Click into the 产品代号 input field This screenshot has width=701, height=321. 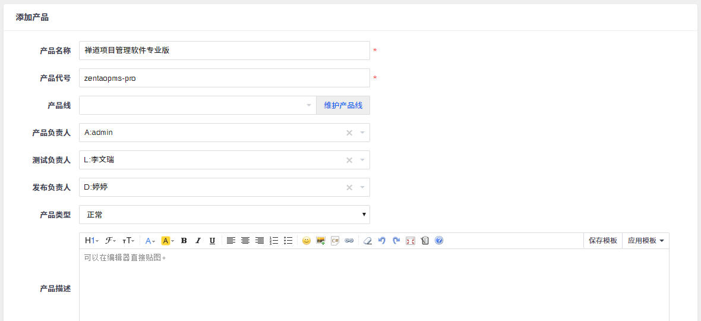(x=225, y=78)
